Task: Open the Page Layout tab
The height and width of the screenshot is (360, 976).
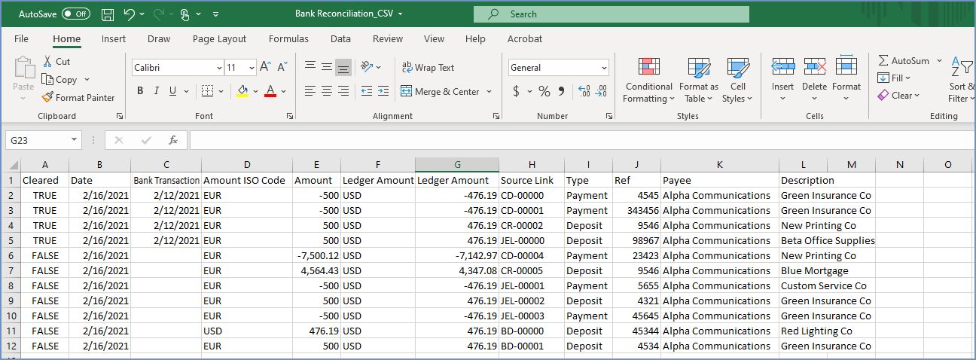Action: [219, 39]
